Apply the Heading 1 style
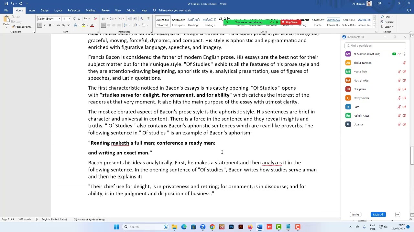414x232 pixels. pyautogui.click(x=194, y=22)
